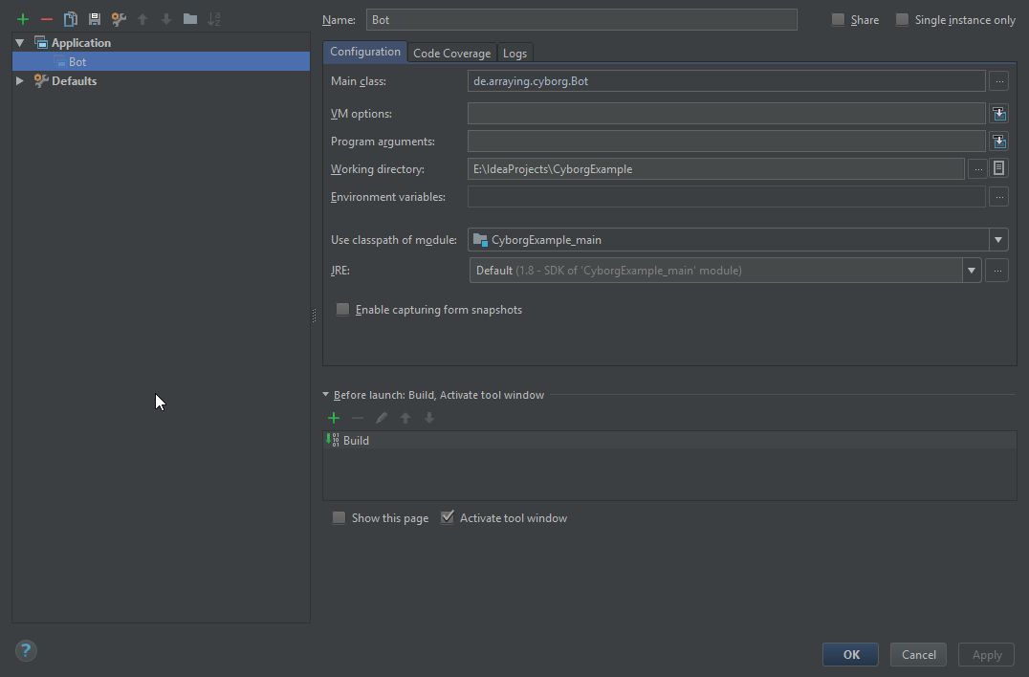Move before-launch task up
This screenshot has height=677, width=1029.
click(x=405, y=418)
